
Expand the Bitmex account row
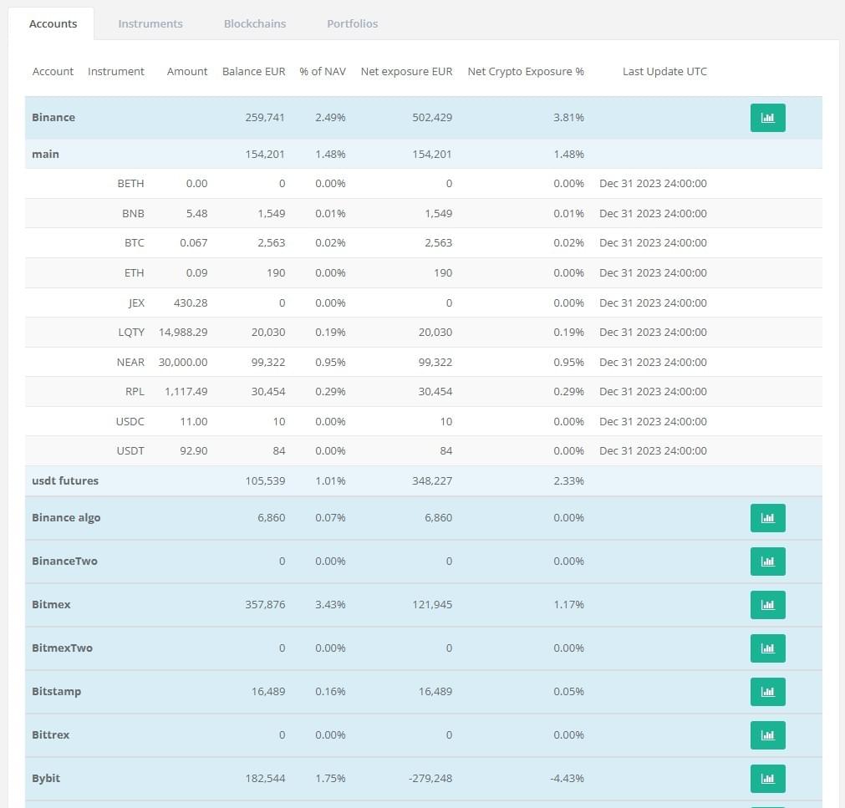click(x=51, y=605)
